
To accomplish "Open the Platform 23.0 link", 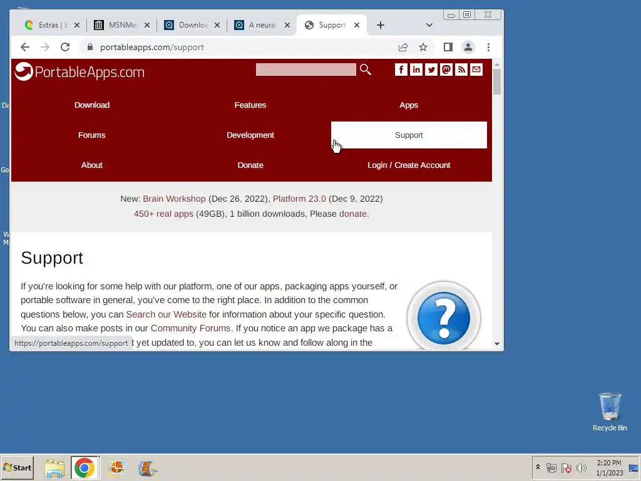I will click(299, 199).
